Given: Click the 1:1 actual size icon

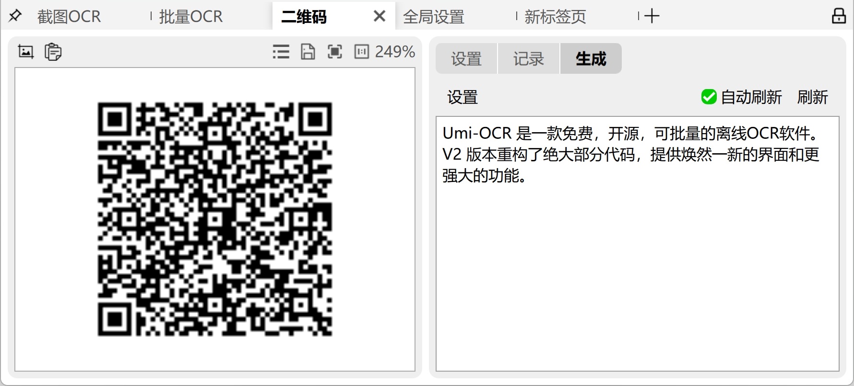Looking at the screenshot, I should (361, 52).
